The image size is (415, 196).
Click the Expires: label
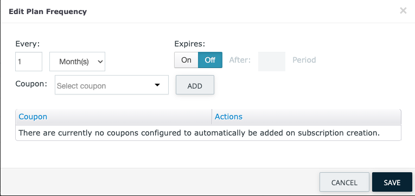190,44
